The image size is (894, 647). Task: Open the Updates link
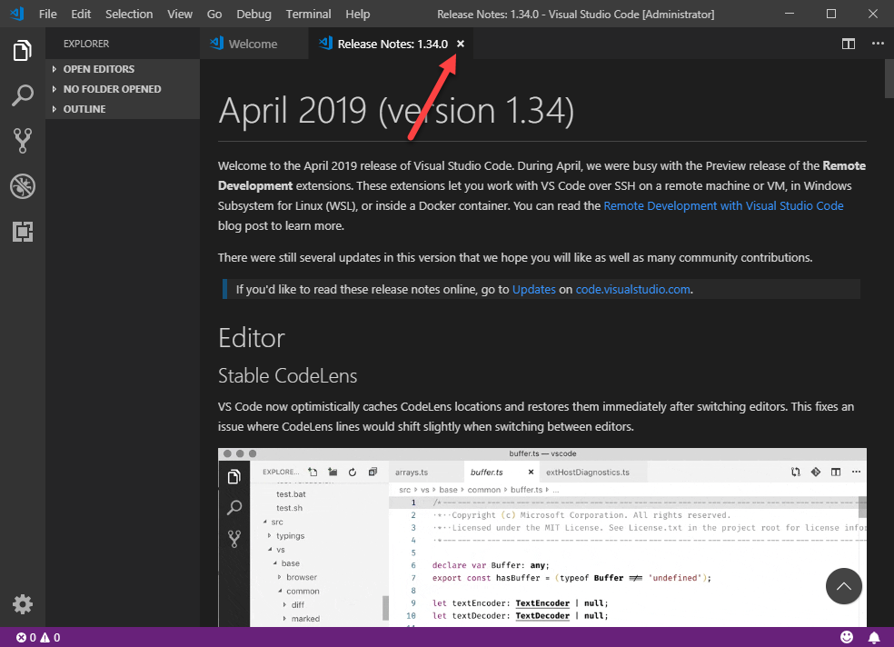coord(533,290)
